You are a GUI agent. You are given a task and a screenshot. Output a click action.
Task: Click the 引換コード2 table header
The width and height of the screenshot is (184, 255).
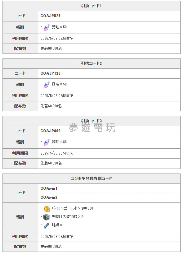92,63
